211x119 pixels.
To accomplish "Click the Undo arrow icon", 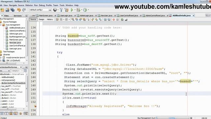I will [19, 10].
